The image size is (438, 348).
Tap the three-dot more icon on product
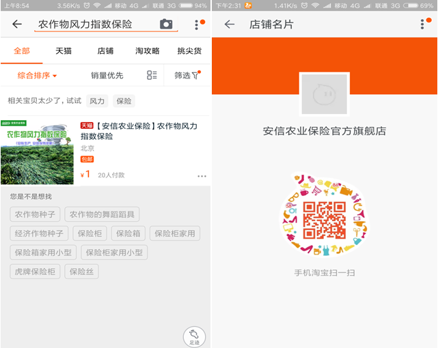tap(202, 176)
